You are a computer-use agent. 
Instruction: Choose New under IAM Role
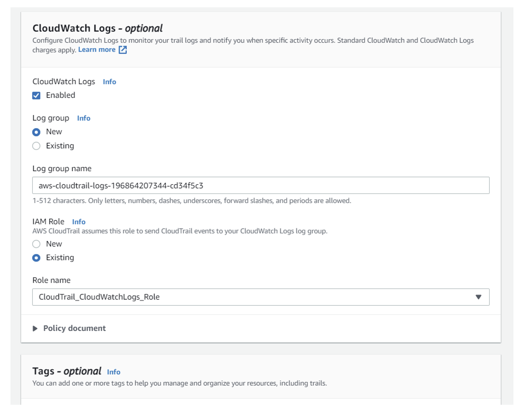(36, 244)
